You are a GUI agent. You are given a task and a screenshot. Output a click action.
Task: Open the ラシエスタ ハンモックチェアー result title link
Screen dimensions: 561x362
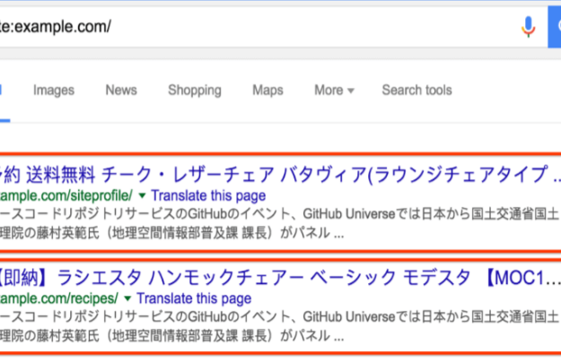pyautogui.click(x=280, y=278)
